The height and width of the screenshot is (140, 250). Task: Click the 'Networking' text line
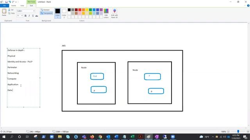point(13,73)
